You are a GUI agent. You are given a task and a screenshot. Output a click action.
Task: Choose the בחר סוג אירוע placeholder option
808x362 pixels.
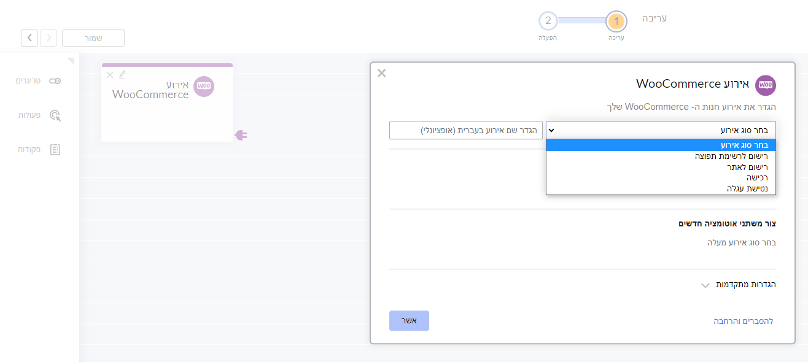click(661, 145)
